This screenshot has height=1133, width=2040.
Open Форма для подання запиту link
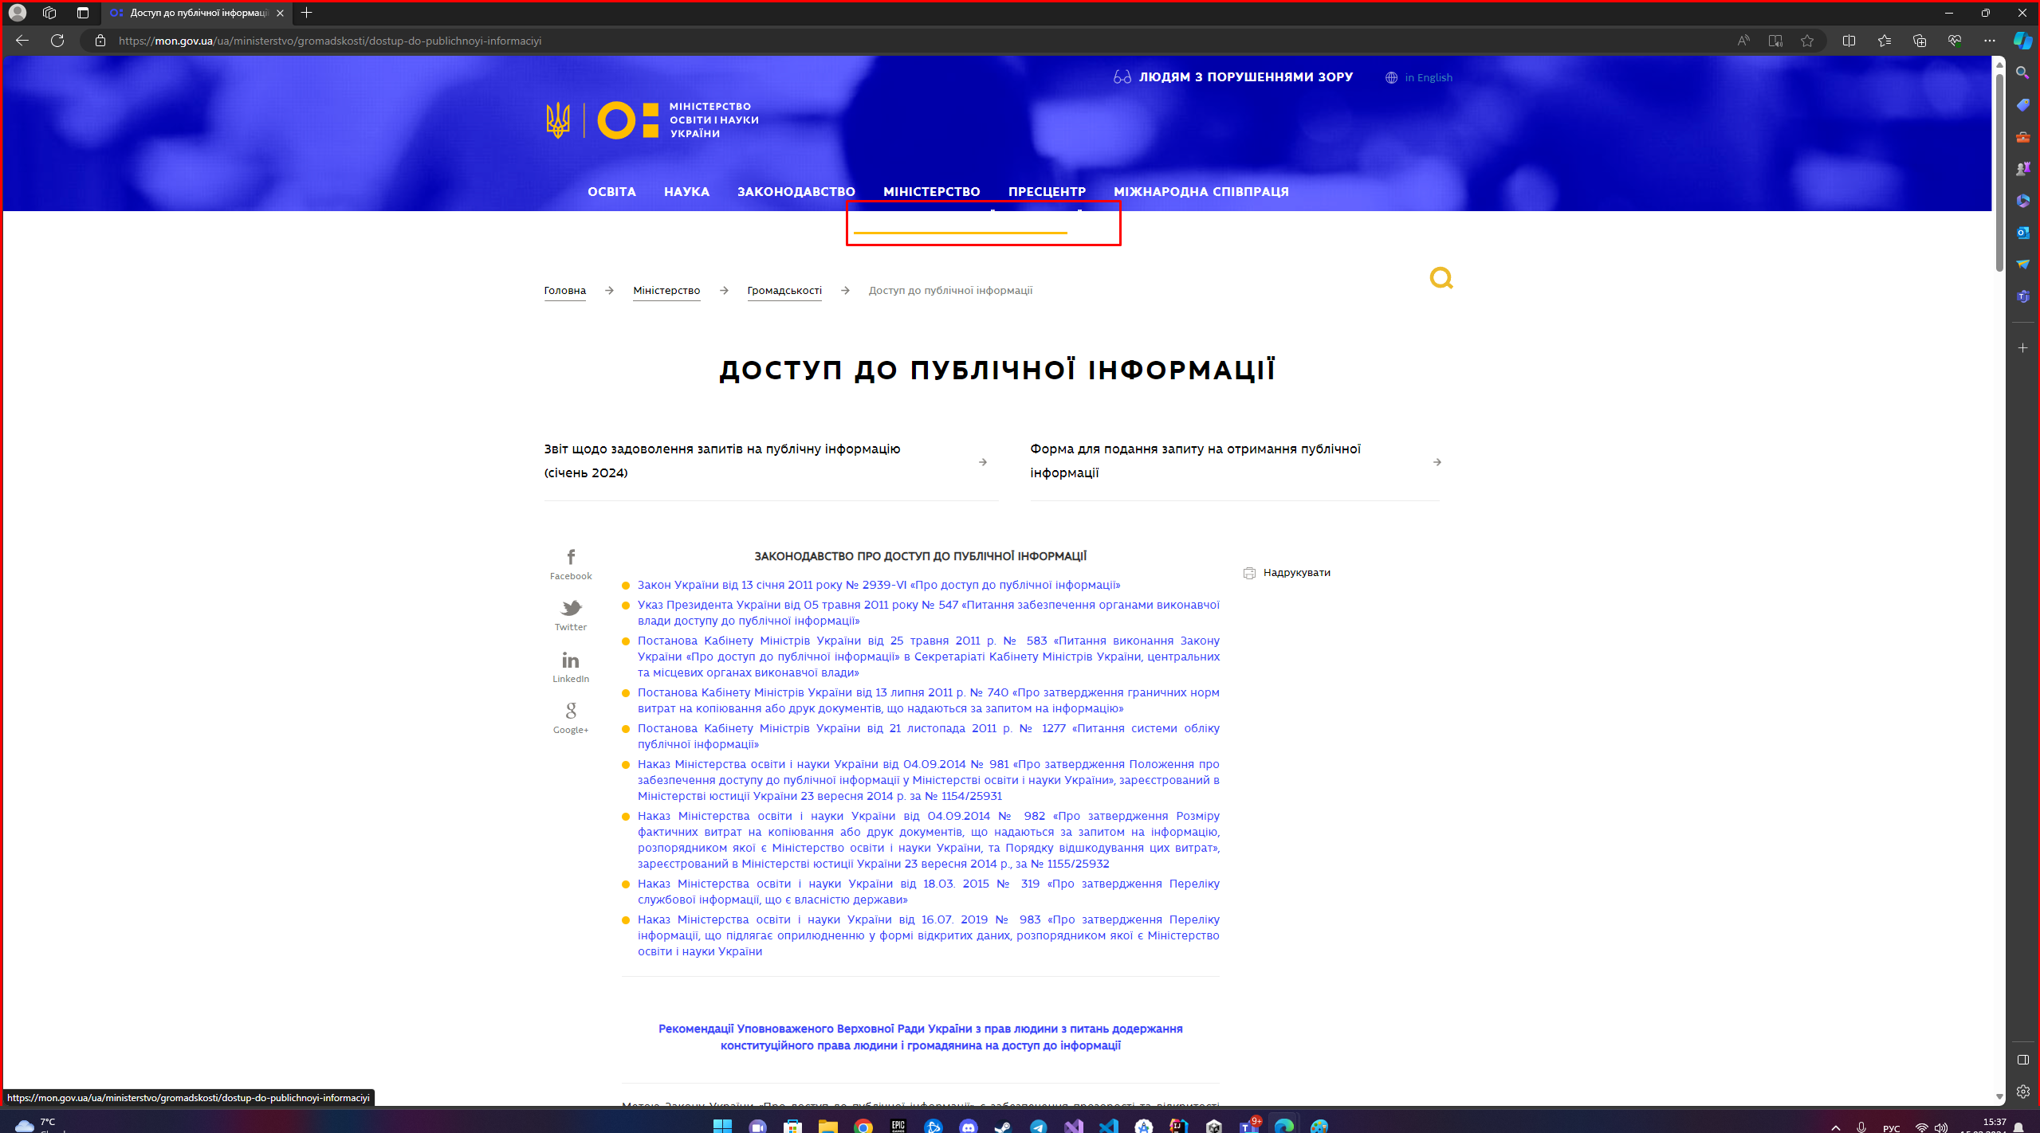pyautogui.click(x=1194, y=461)
